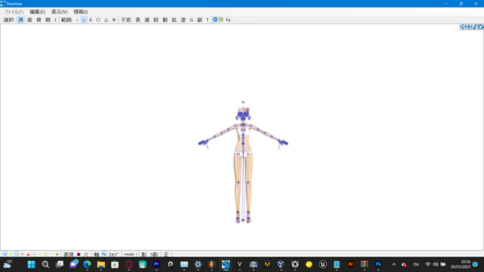
Task: Open the G sub-window in toolbar
Action: pos(191,20)
